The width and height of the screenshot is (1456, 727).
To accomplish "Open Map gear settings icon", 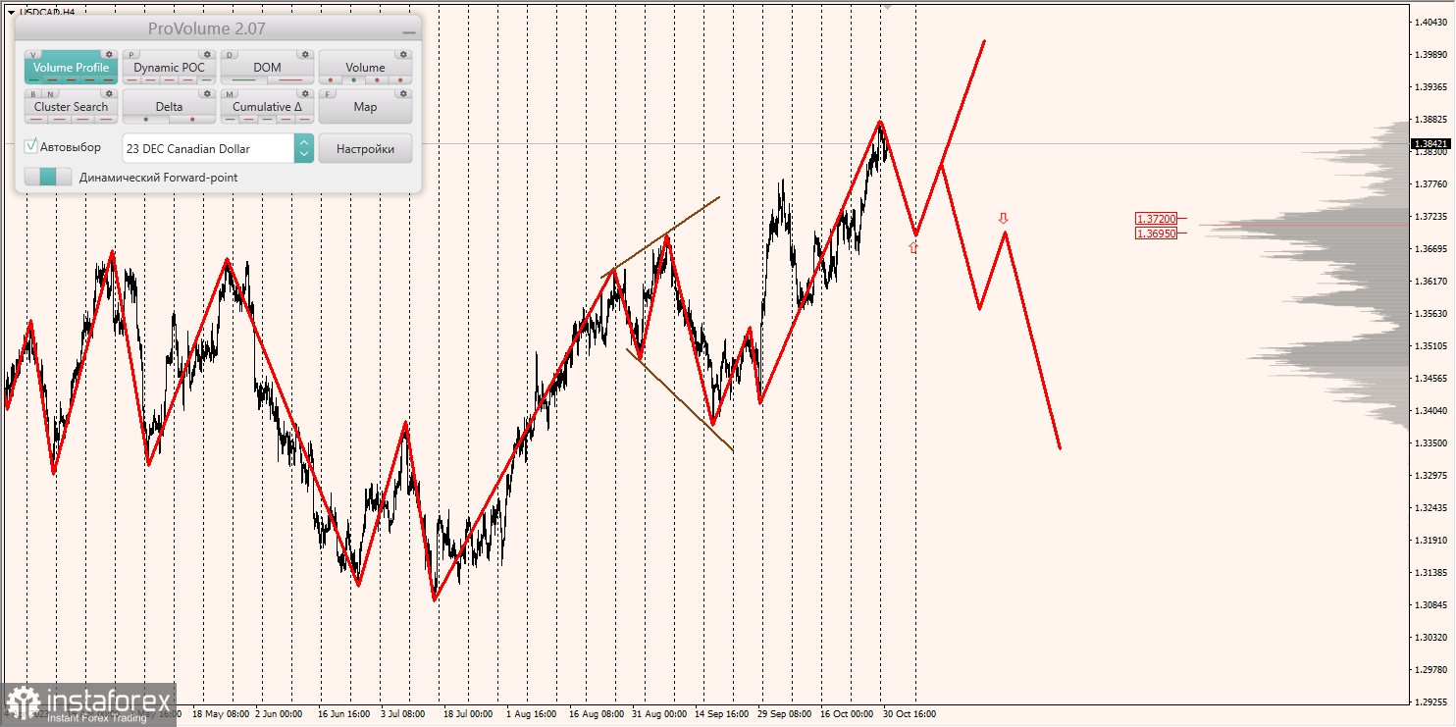I will [403, 93].
